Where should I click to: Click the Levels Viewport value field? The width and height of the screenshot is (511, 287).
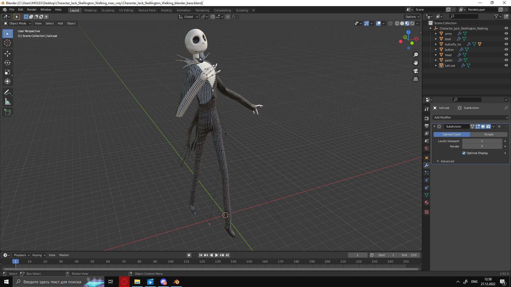click(482, 141)
